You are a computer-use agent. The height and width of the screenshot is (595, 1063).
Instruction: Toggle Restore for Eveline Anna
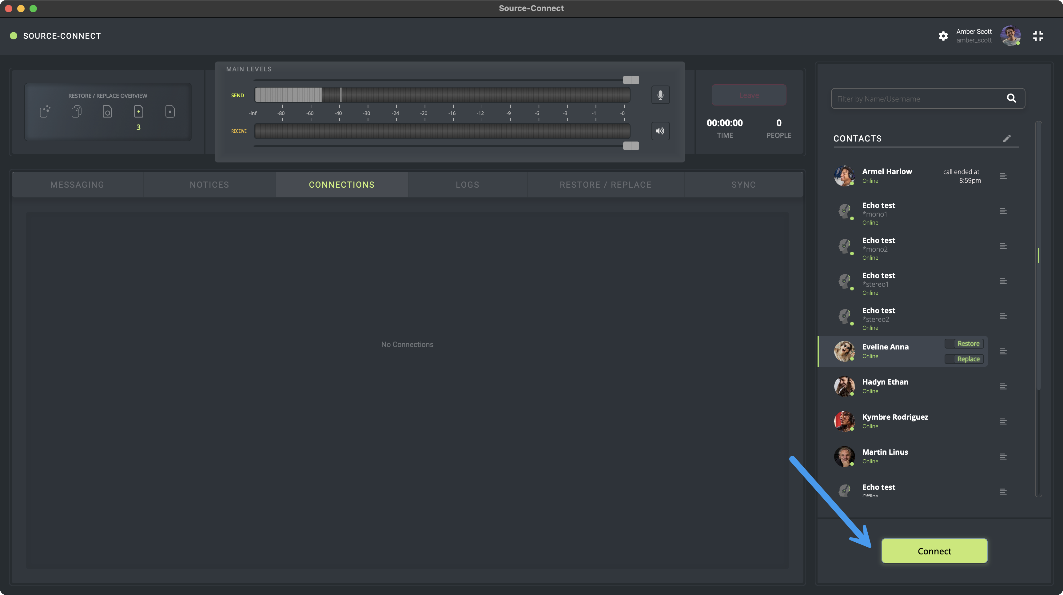tap(964, 344)
